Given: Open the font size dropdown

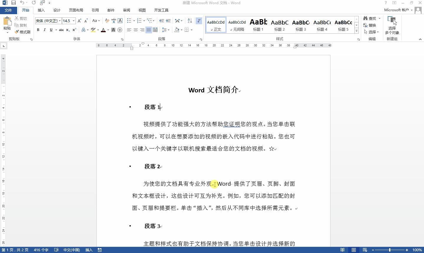Looking at the screenshot, I should coord(73,21).
